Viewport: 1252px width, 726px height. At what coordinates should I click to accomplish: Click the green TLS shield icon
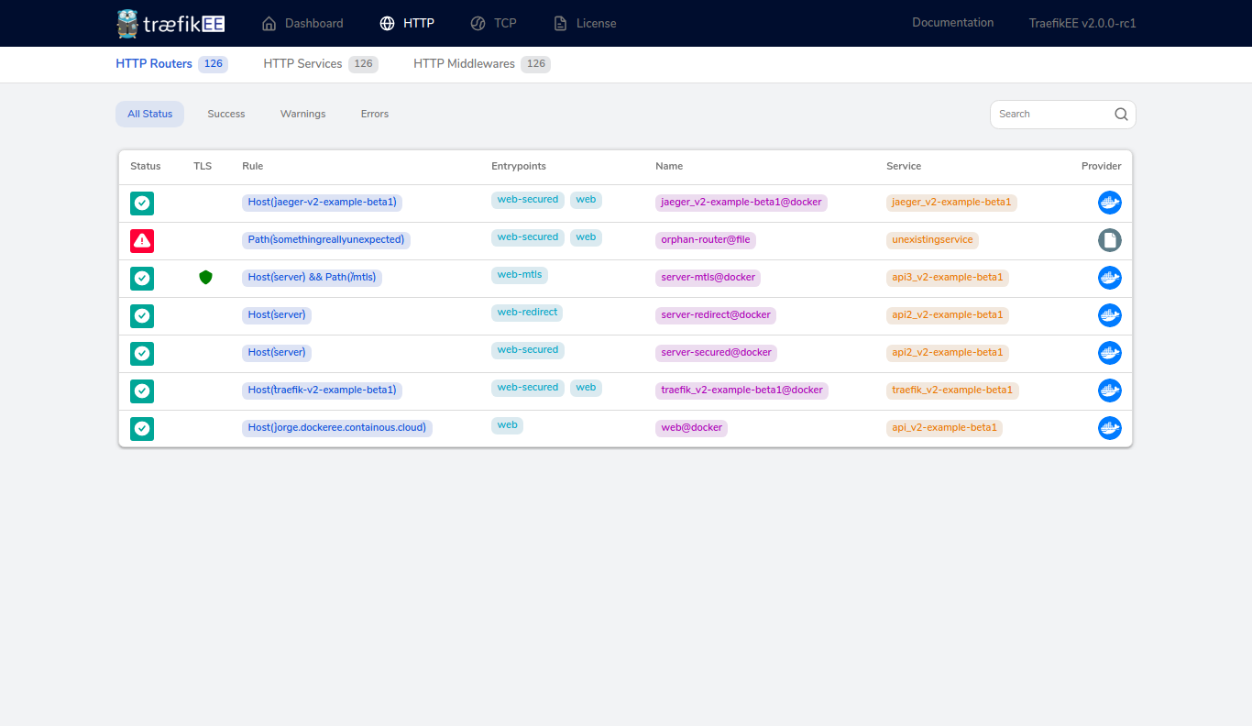tap(205, 278)
